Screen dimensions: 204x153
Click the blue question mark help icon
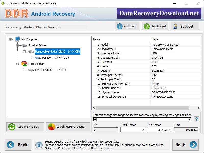196,119
